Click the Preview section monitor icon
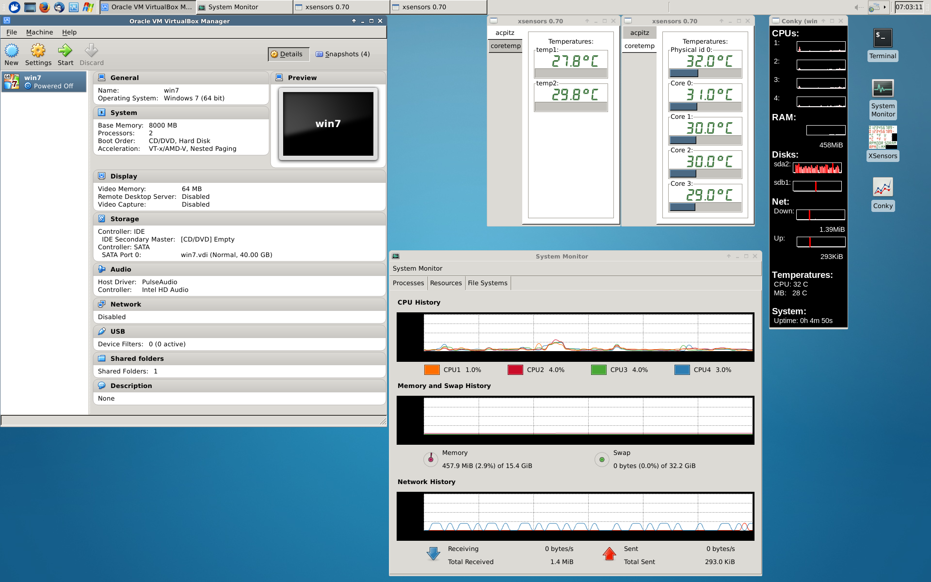This screenshot has width=931, height=582. click(279, 78)
